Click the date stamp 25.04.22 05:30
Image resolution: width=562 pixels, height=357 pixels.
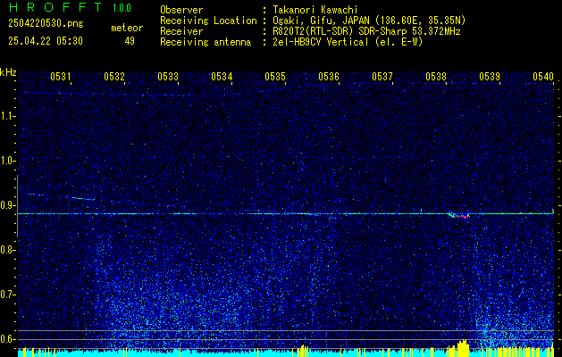point(46,41)
